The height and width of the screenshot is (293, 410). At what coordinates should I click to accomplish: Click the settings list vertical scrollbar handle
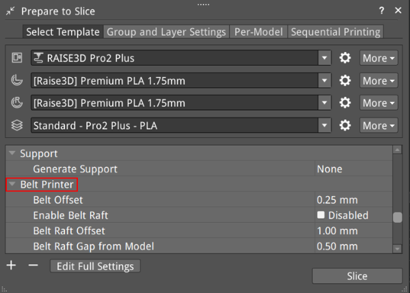coord(397,217)
